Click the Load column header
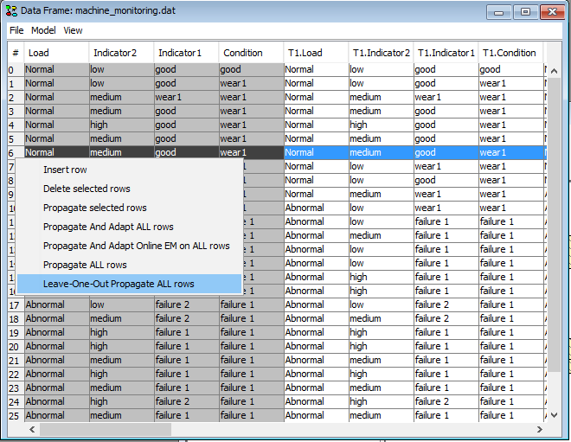571x442 pixels. (56, 53)
